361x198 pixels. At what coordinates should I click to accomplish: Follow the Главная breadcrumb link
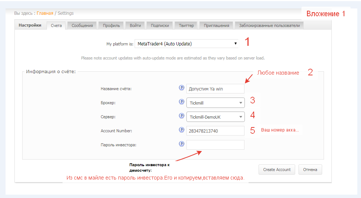[45, 13]
